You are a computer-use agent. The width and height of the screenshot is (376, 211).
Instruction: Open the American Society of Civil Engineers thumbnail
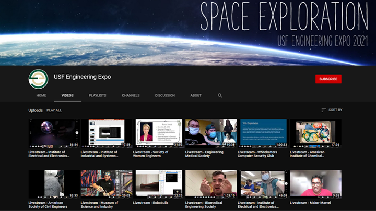coord(54,184)
